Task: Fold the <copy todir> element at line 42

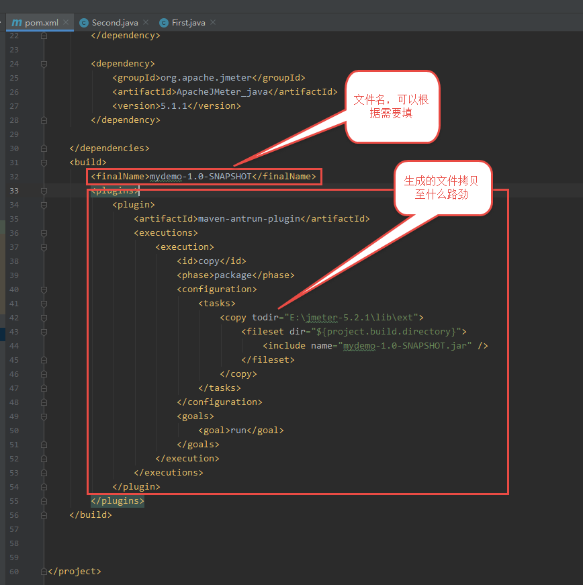Action: tap(44, 318)
